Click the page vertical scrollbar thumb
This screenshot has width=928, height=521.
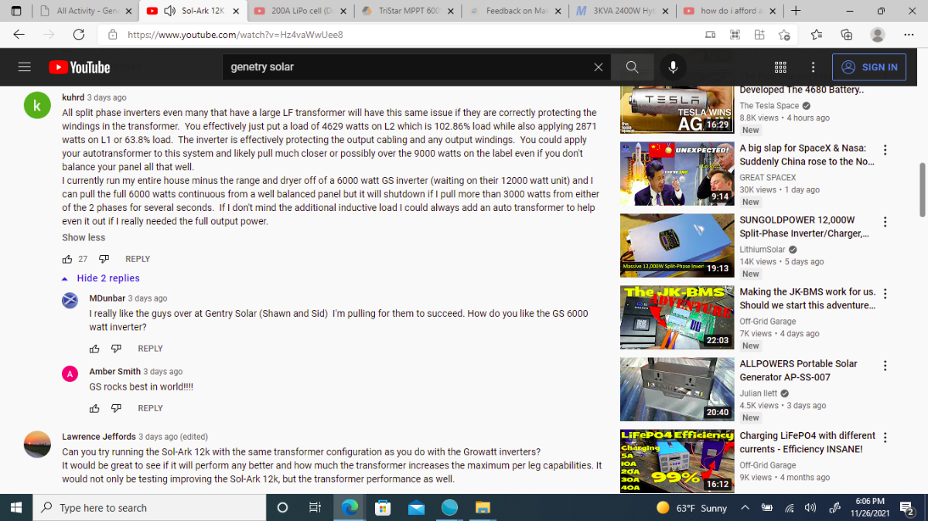922,189
